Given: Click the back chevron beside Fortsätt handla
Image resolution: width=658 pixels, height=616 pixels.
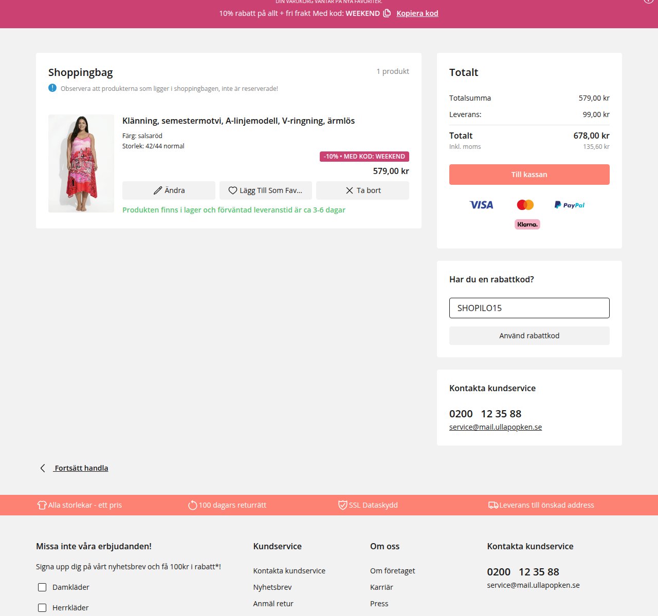Looking at the screenshot, I should (43, 468).
